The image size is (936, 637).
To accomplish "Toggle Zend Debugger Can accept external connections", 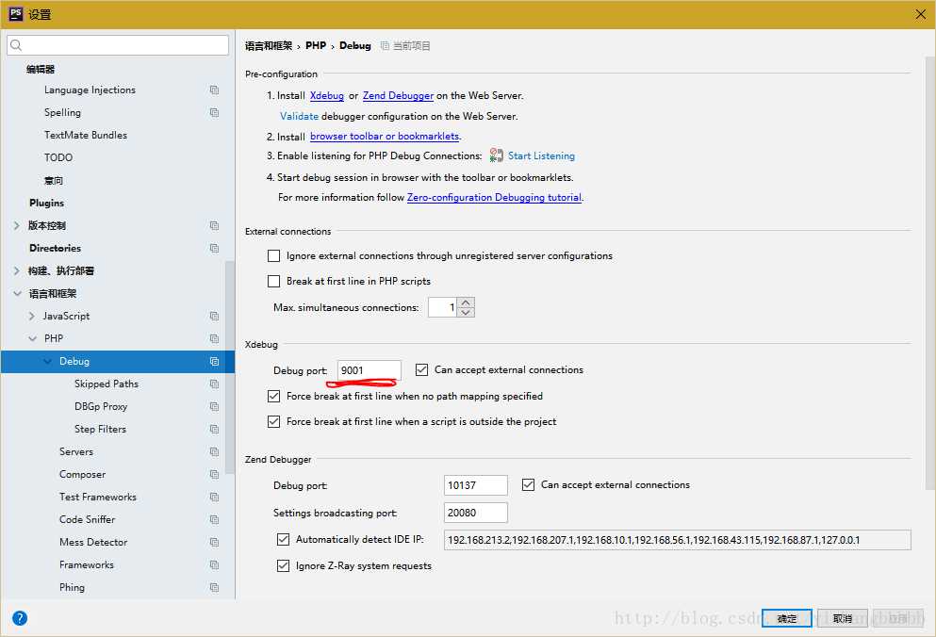I will 528,484.
